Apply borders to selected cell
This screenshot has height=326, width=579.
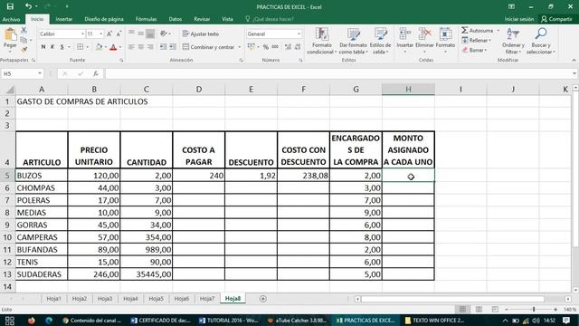tap(80, 47)
